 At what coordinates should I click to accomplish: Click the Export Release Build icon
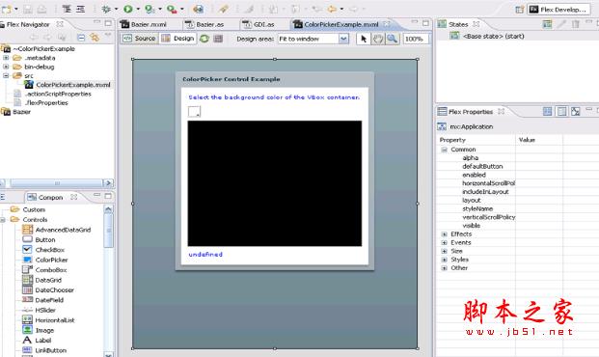click(x=198, y=9)
